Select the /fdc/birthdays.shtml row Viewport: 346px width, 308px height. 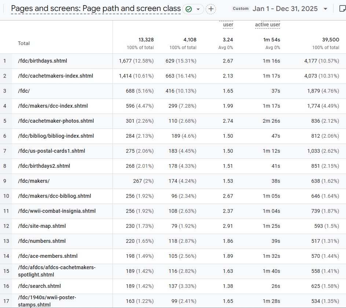[43, 61]
